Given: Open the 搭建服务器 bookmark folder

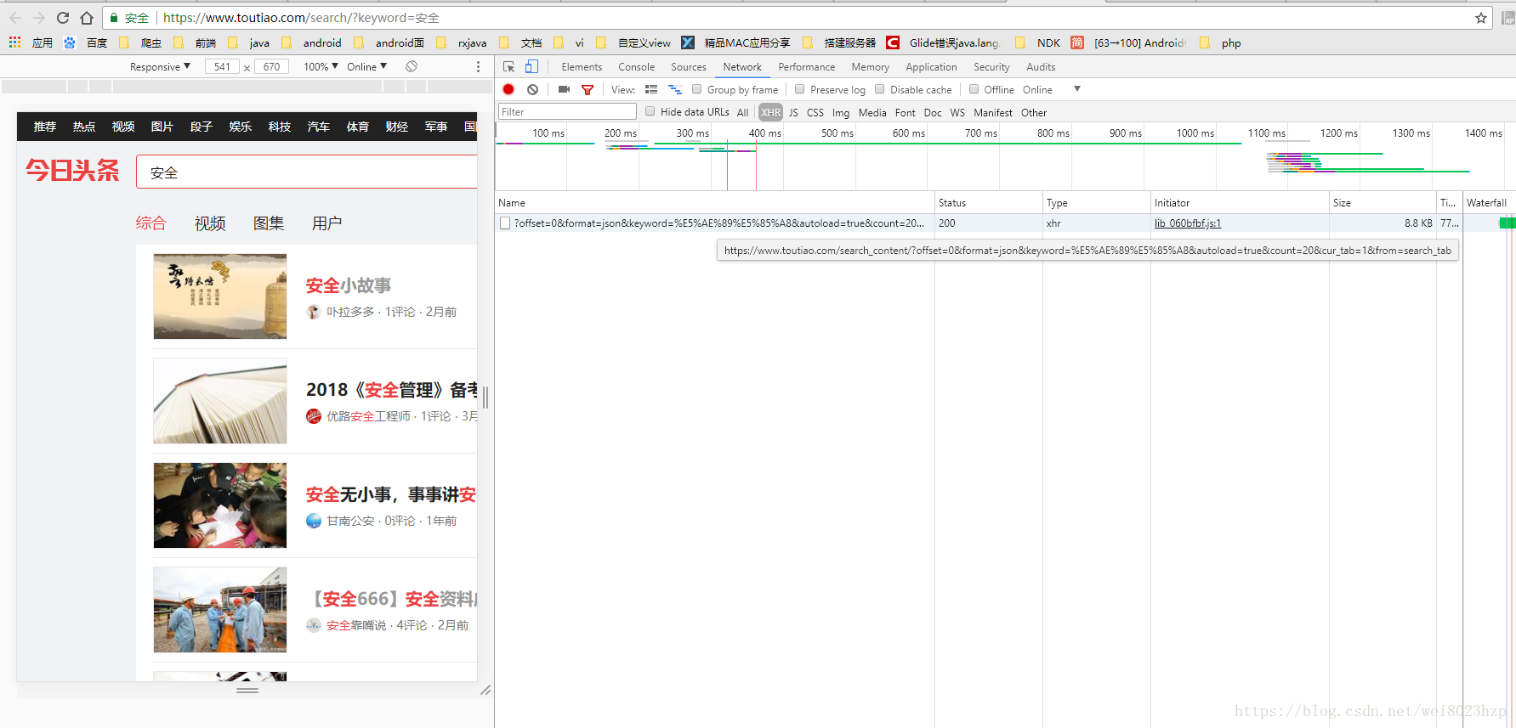Looking at the screenshot, I should tap(839, 42).
